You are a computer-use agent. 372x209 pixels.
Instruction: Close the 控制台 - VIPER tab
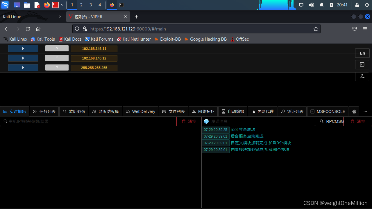click(x=126, y=17)
